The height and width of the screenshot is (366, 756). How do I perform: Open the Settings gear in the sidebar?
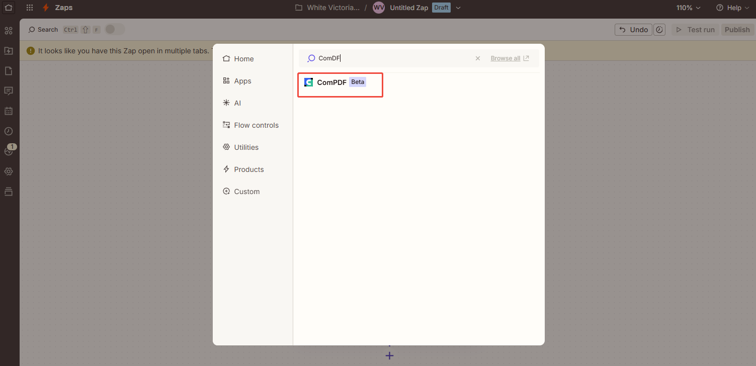pos(8,171)
